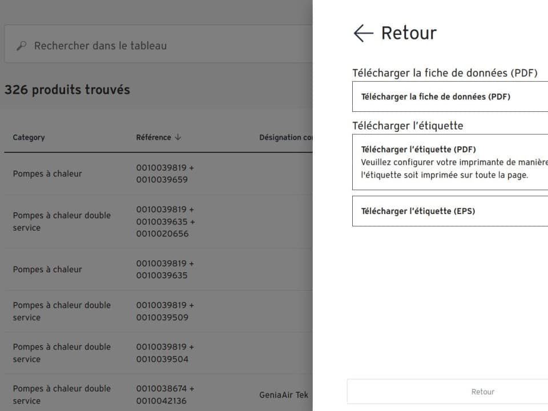Viewport: 548px width, 411px height.
Task: Click the Désignation column header
Action: coord(285,138)
